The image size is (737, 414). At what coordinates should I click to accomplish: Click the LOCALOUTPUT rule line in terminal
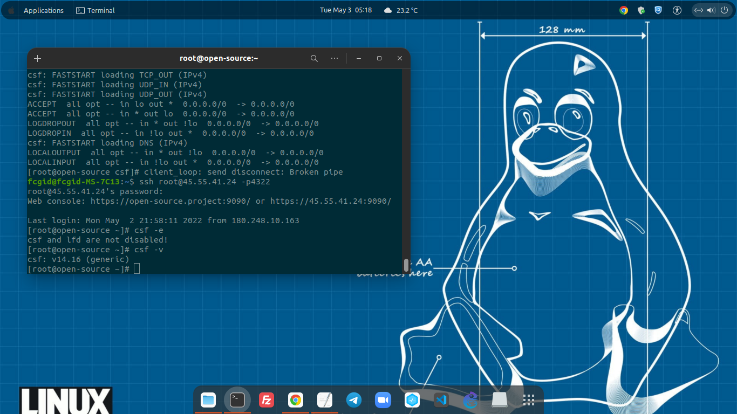pyautogui.click(x=175, y=153)
